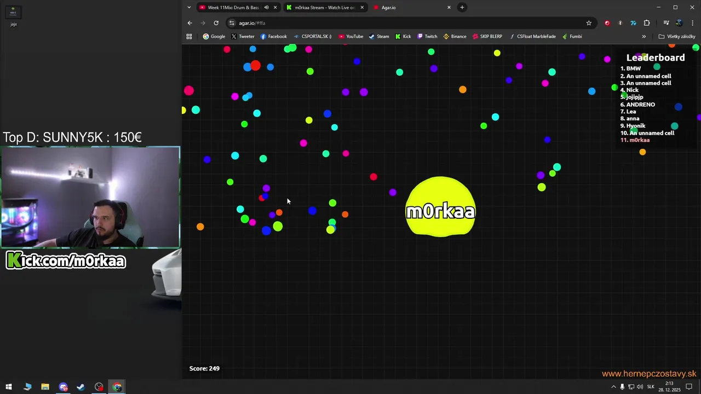Focus the address bar showing agar.io/#ffa

click(x=405, y=23)
